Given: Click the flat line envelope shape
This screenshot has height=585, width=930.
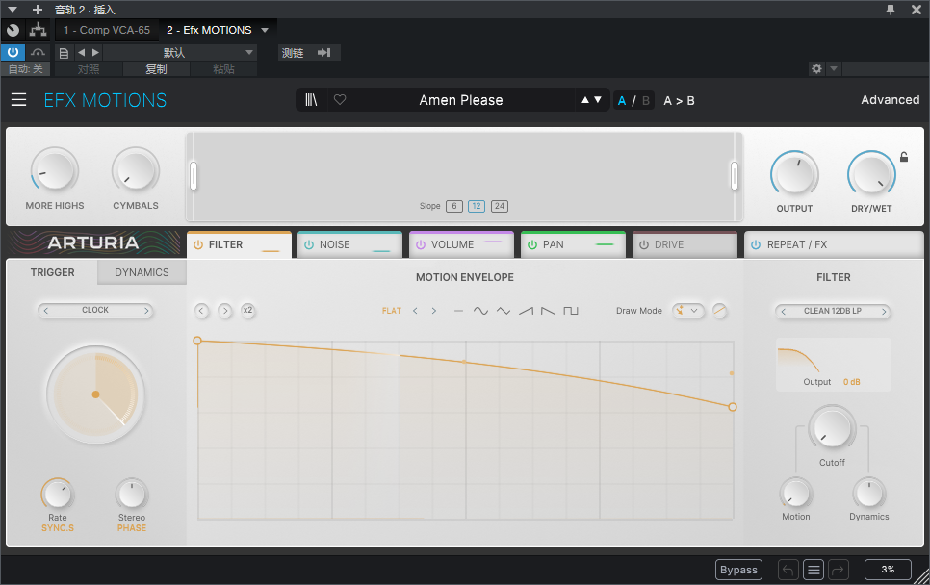Looking at the screenshot, I should click(x=458, y=311).
